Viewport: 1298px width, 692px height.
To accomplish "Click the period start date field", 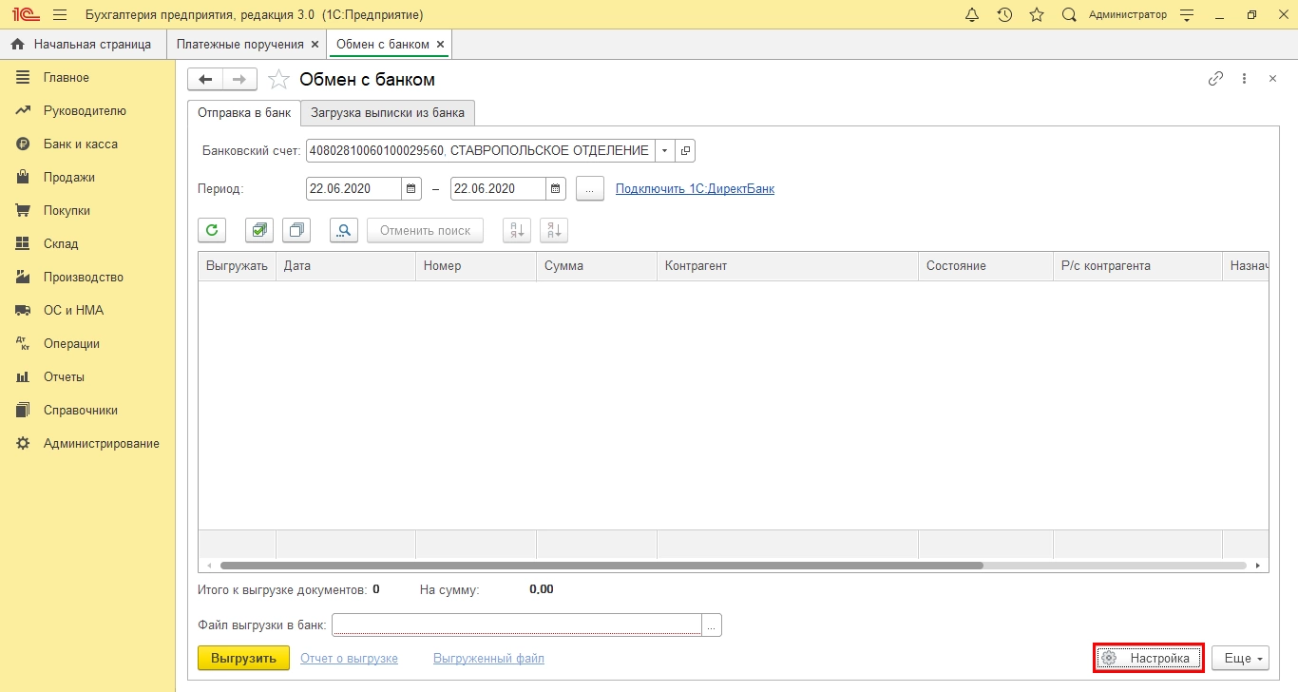I will pos(353,188).
